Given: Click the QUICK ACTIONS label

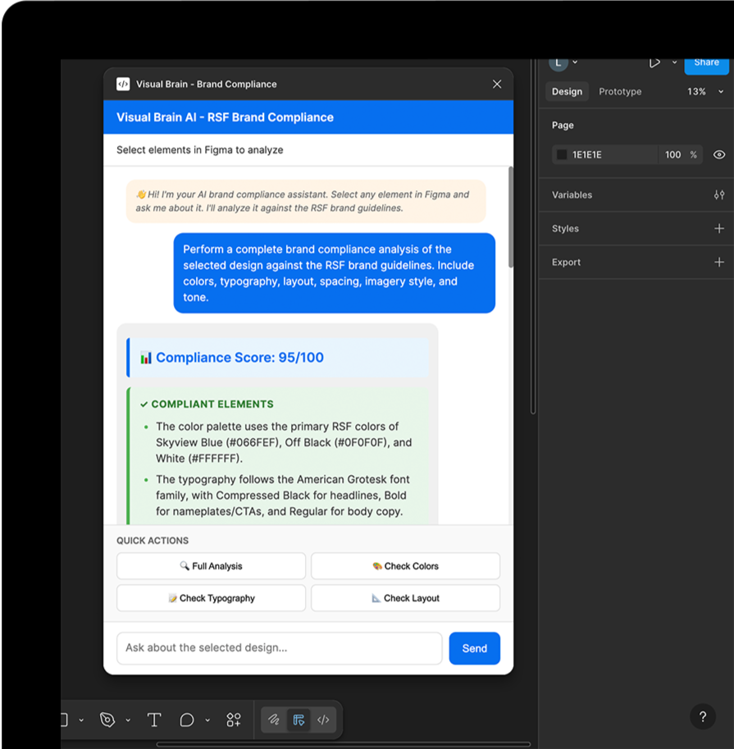Looking at the screenshot, I should (x=153, y=541).
